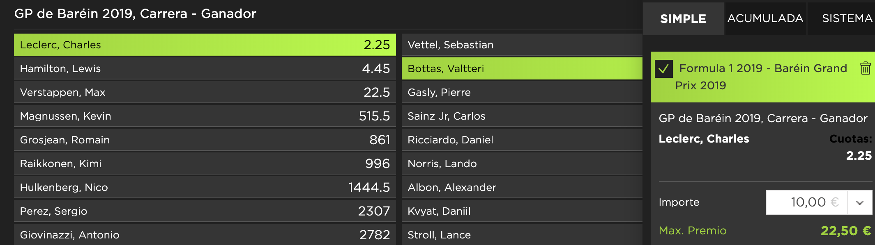Switch to the SIMPLE bet tab
This screenshot has width=875, height=245.
683,19
